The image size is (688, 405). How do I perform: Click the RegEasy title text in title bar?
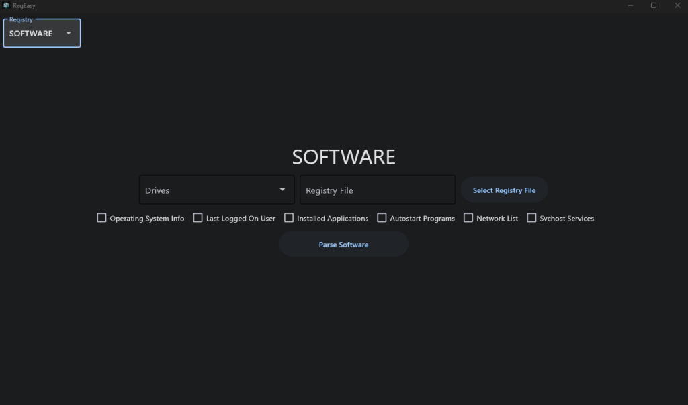[x=24, y=5]
